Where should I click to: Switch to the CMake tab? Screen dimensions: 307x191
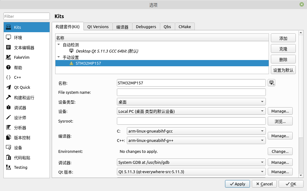click(x=185, y=27)
